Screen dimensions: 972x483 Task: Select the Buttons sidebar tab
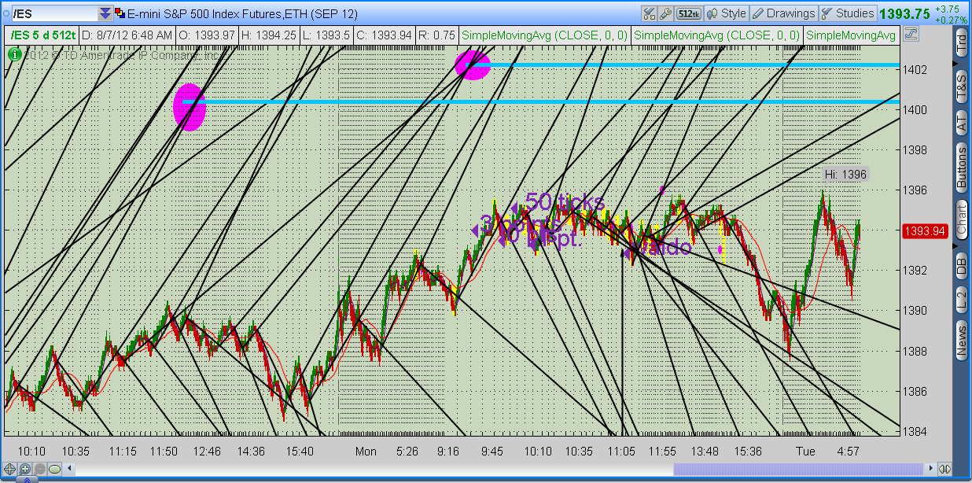click(x=961, y=167)
